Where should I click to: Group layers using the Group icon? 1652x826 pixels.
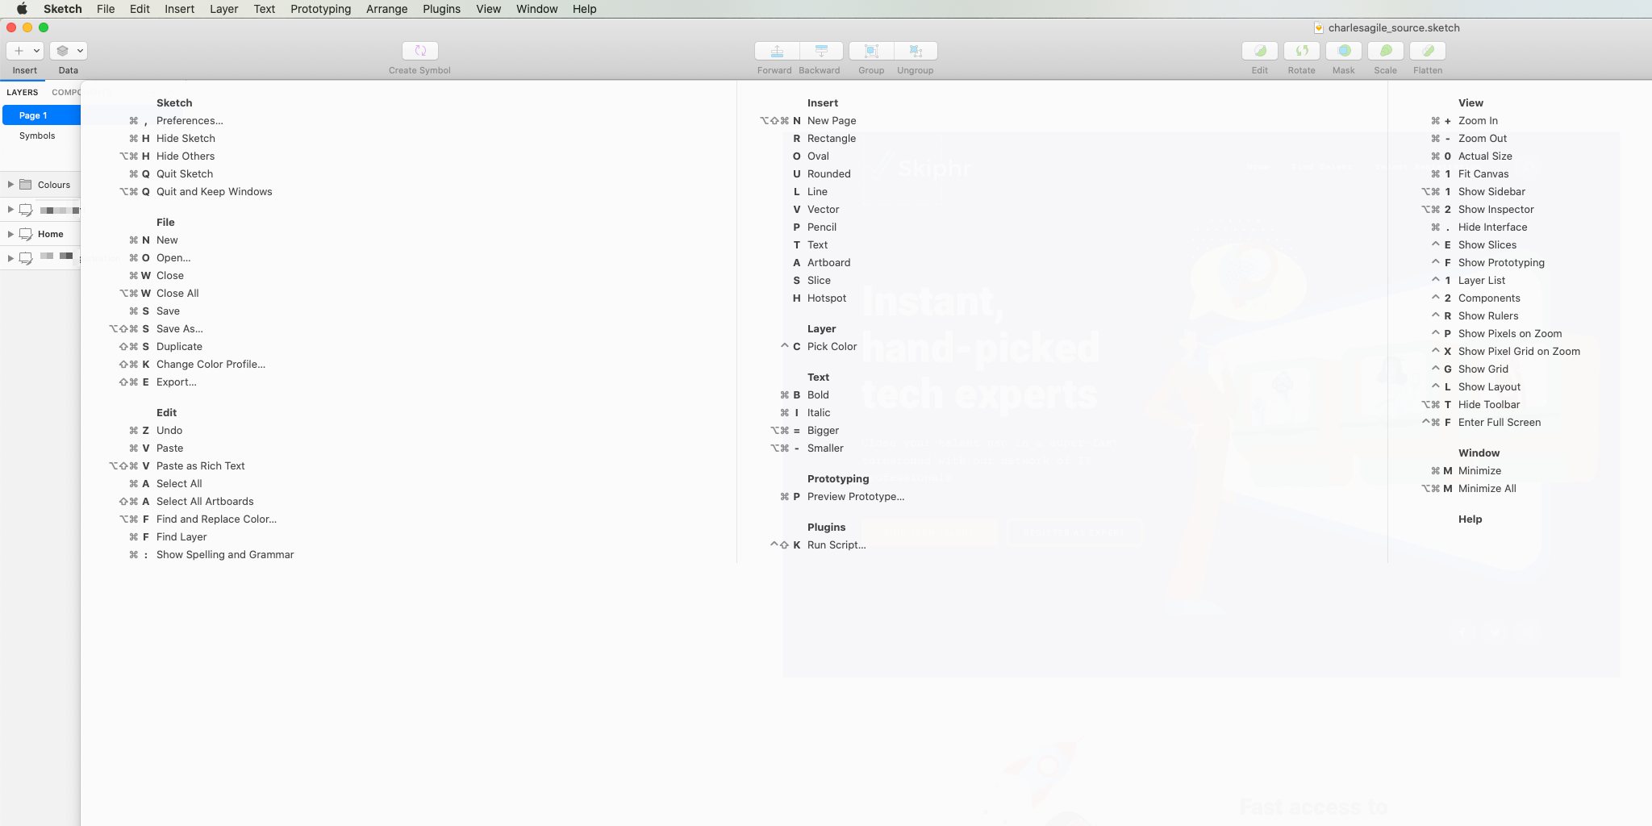click(x=870, y=50)
